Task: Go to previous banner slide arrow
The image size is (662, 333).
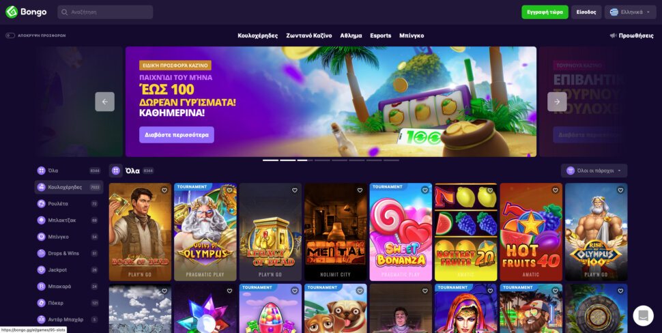Action: click(104, 102)
